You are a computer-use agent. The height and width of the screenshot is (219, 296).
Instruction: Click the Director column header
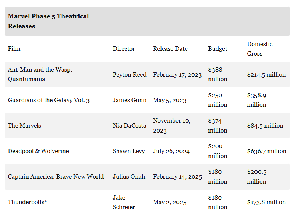(124, 49)
